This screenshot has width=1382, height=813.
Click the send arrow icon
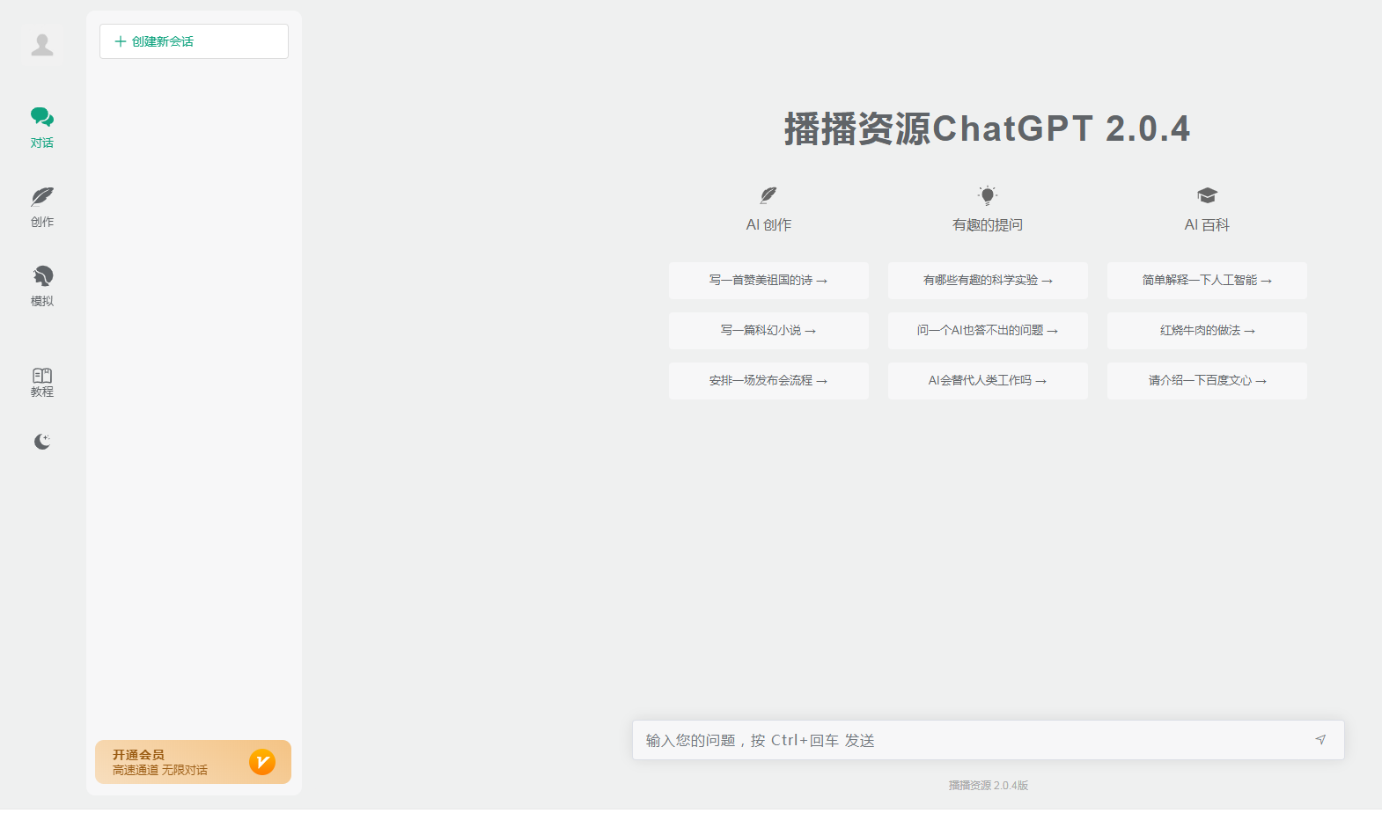(1320, 740)
